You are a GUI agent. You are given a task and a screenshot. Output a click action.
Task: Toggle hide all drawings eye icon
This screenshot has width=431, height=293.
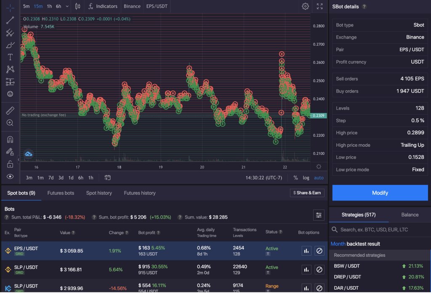coord(10,177)
